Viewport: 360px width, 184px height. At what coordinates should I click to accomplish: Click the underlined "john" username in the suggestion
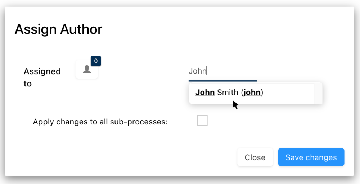[252, 93]
